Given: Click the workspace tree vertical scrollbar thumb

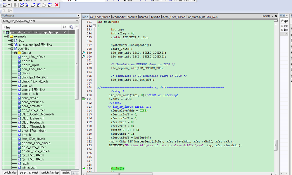Looking at the screenshot, I should pyautogui.click(x=77, y=64).
